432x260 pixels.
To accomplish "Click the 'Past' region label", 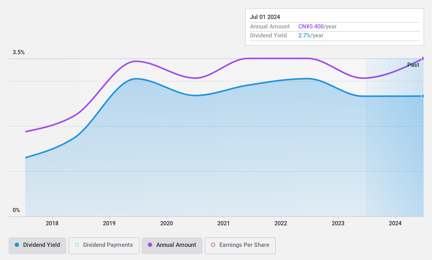I will (x=413, y=65).
